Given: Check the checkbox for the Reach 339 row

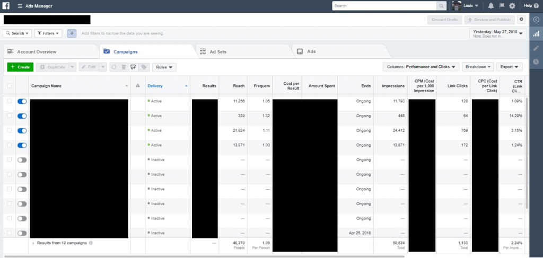Looking at the screenshot, I should click(10, 115).
